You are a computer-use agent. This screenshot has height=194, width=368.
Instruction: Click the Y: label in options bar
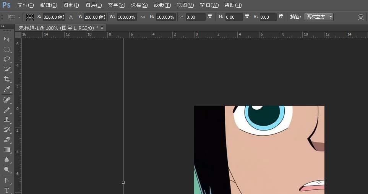80,17
